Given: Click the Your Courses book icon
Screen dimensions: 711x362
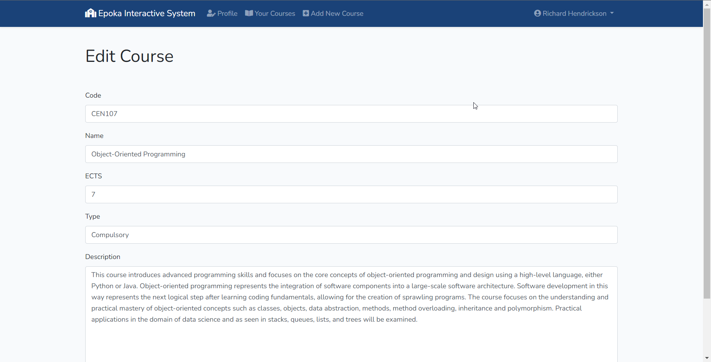Looking at the screenshot, I should 249,13.
